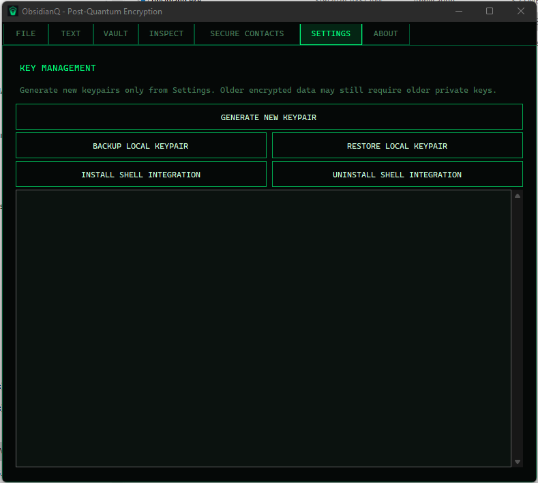The height and width of the screenshot is (483, 538).
Task: Click GENERATE NEW KEYPAIR button
Action: [x=269, y=117]
